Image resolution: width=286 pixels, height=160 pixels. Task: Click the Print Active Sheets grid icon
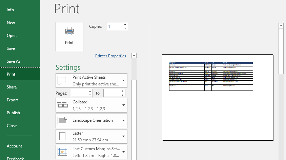point(62,80)
